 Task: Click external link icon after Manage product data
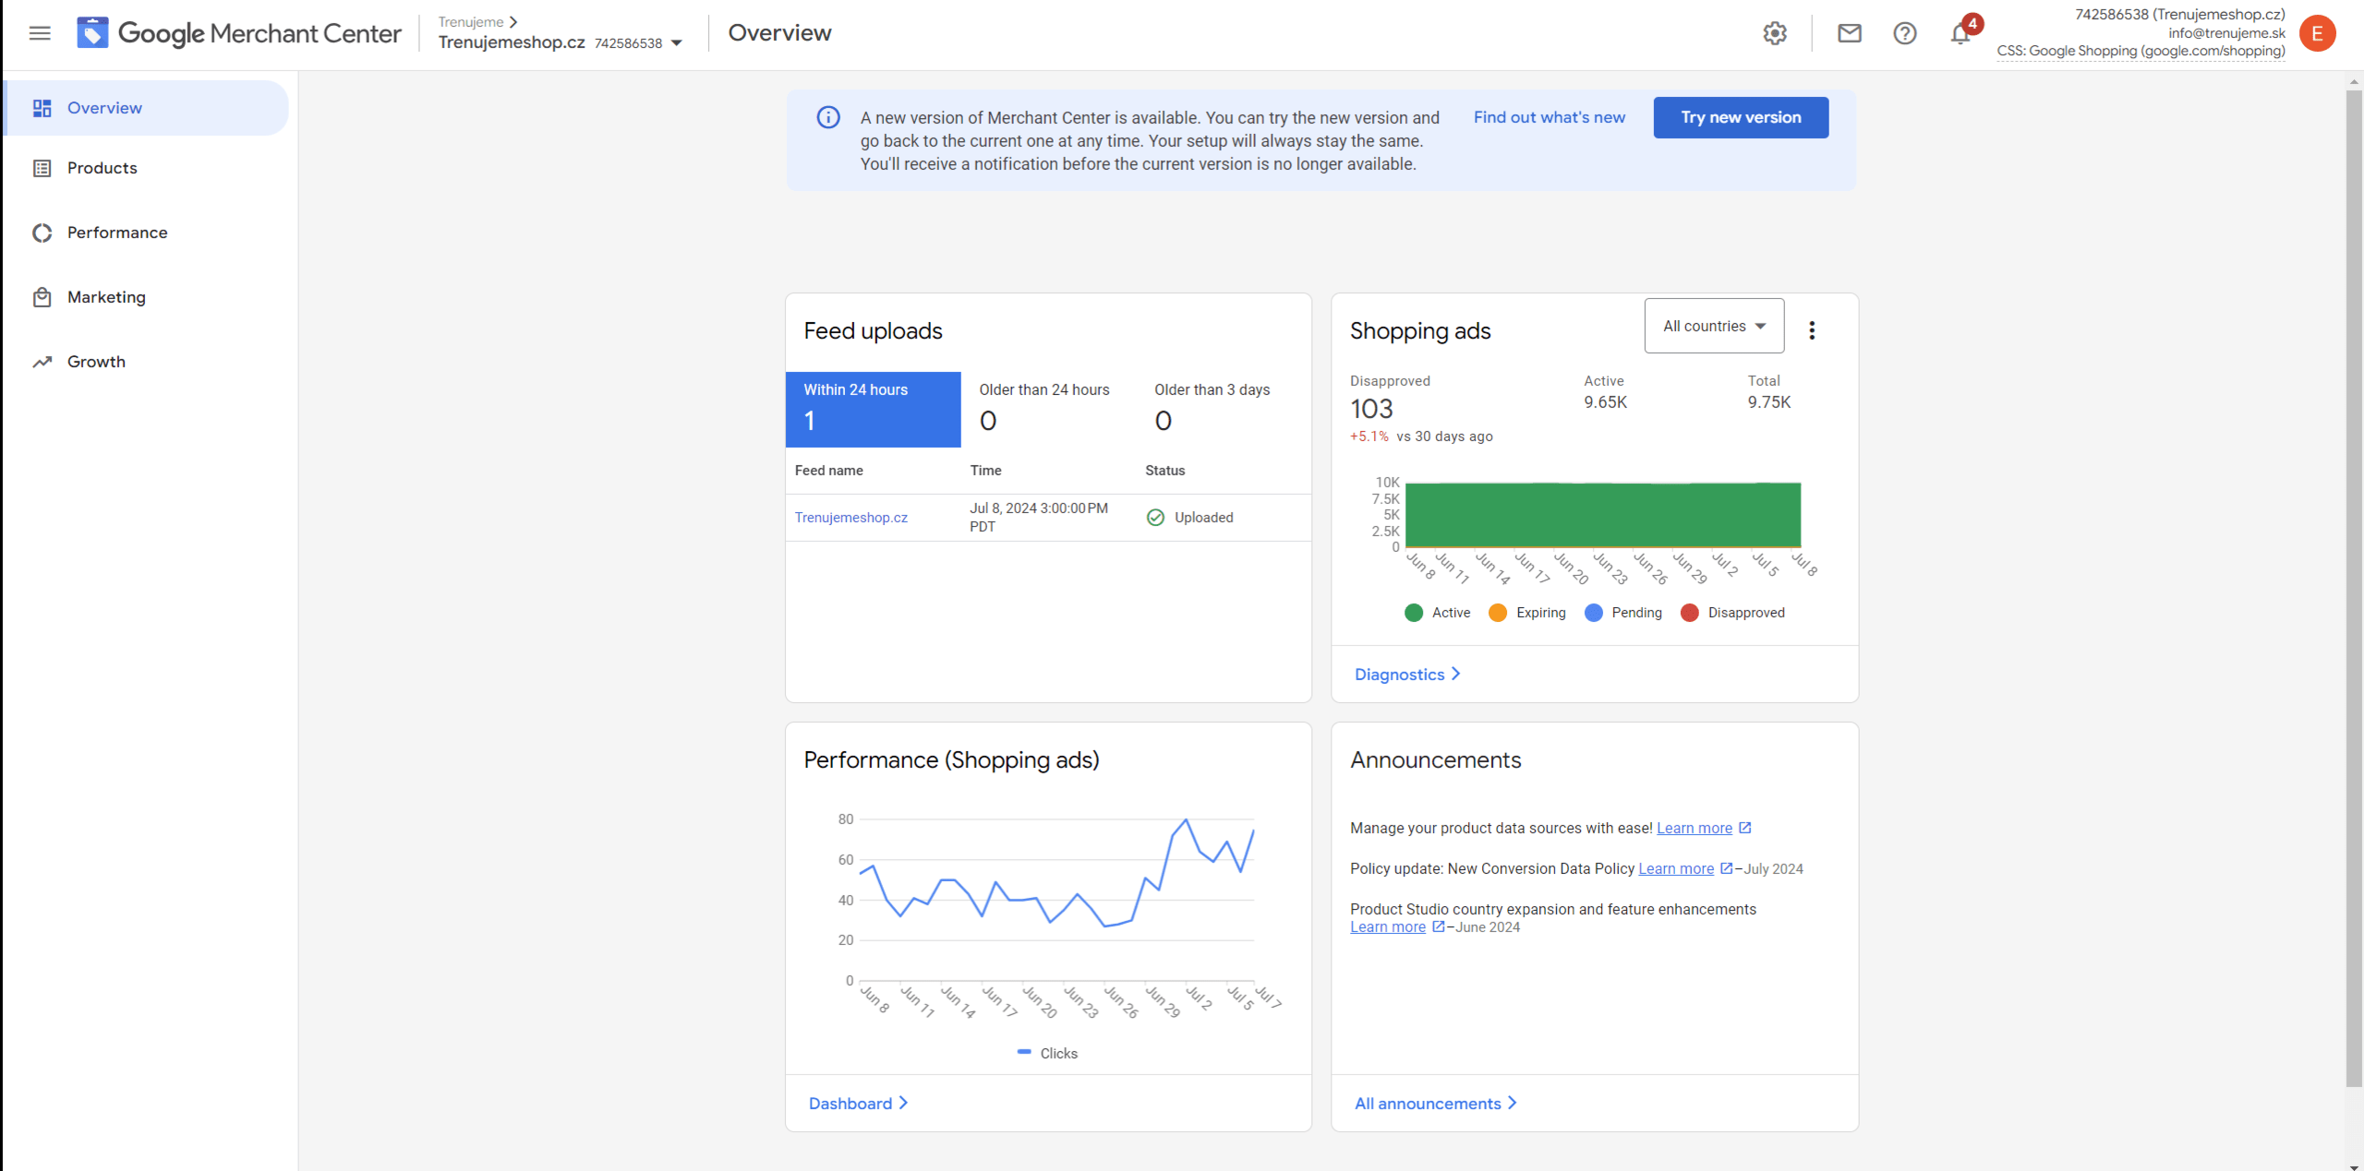point(1744,828)
